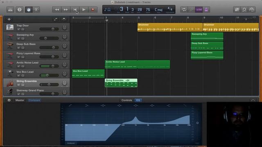
Task: Select the String Ensemble +24 region
Action: (x=121, y=83)
